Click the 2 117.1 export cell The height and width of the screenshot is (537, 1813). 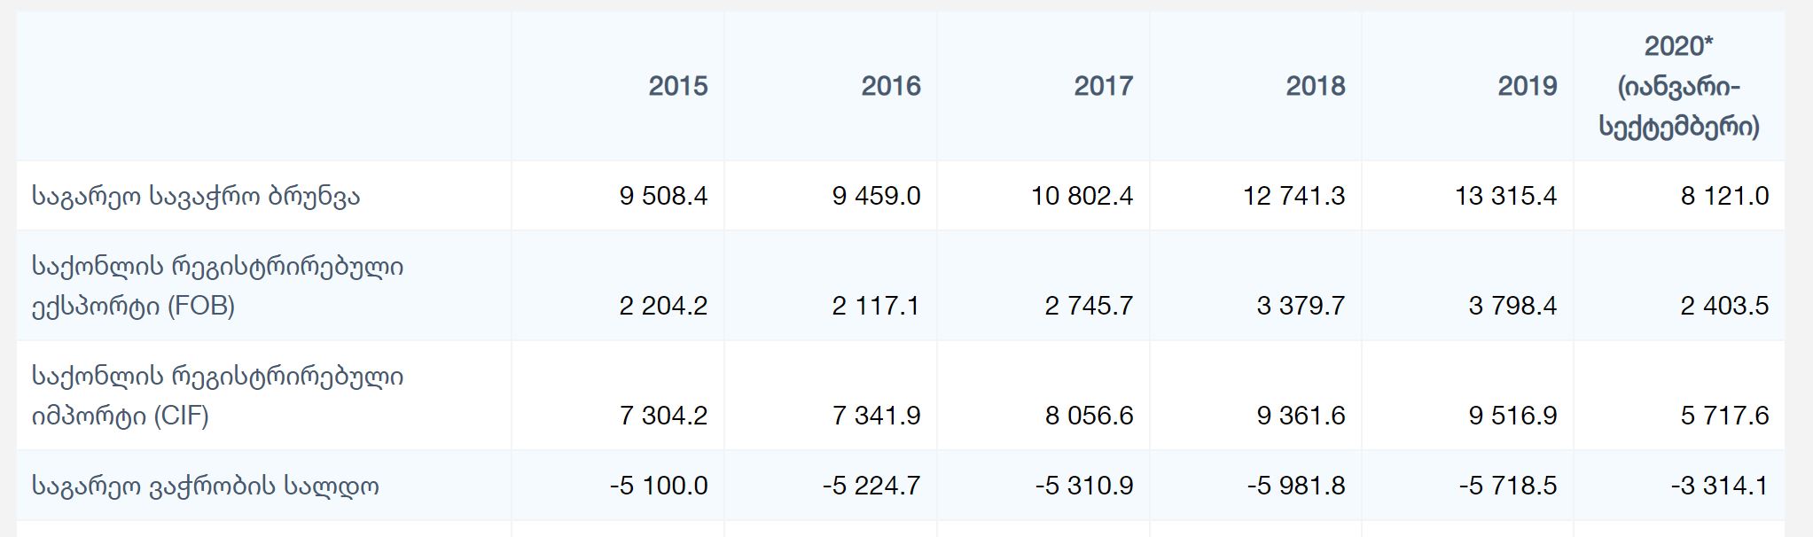(x=876, y=306)
